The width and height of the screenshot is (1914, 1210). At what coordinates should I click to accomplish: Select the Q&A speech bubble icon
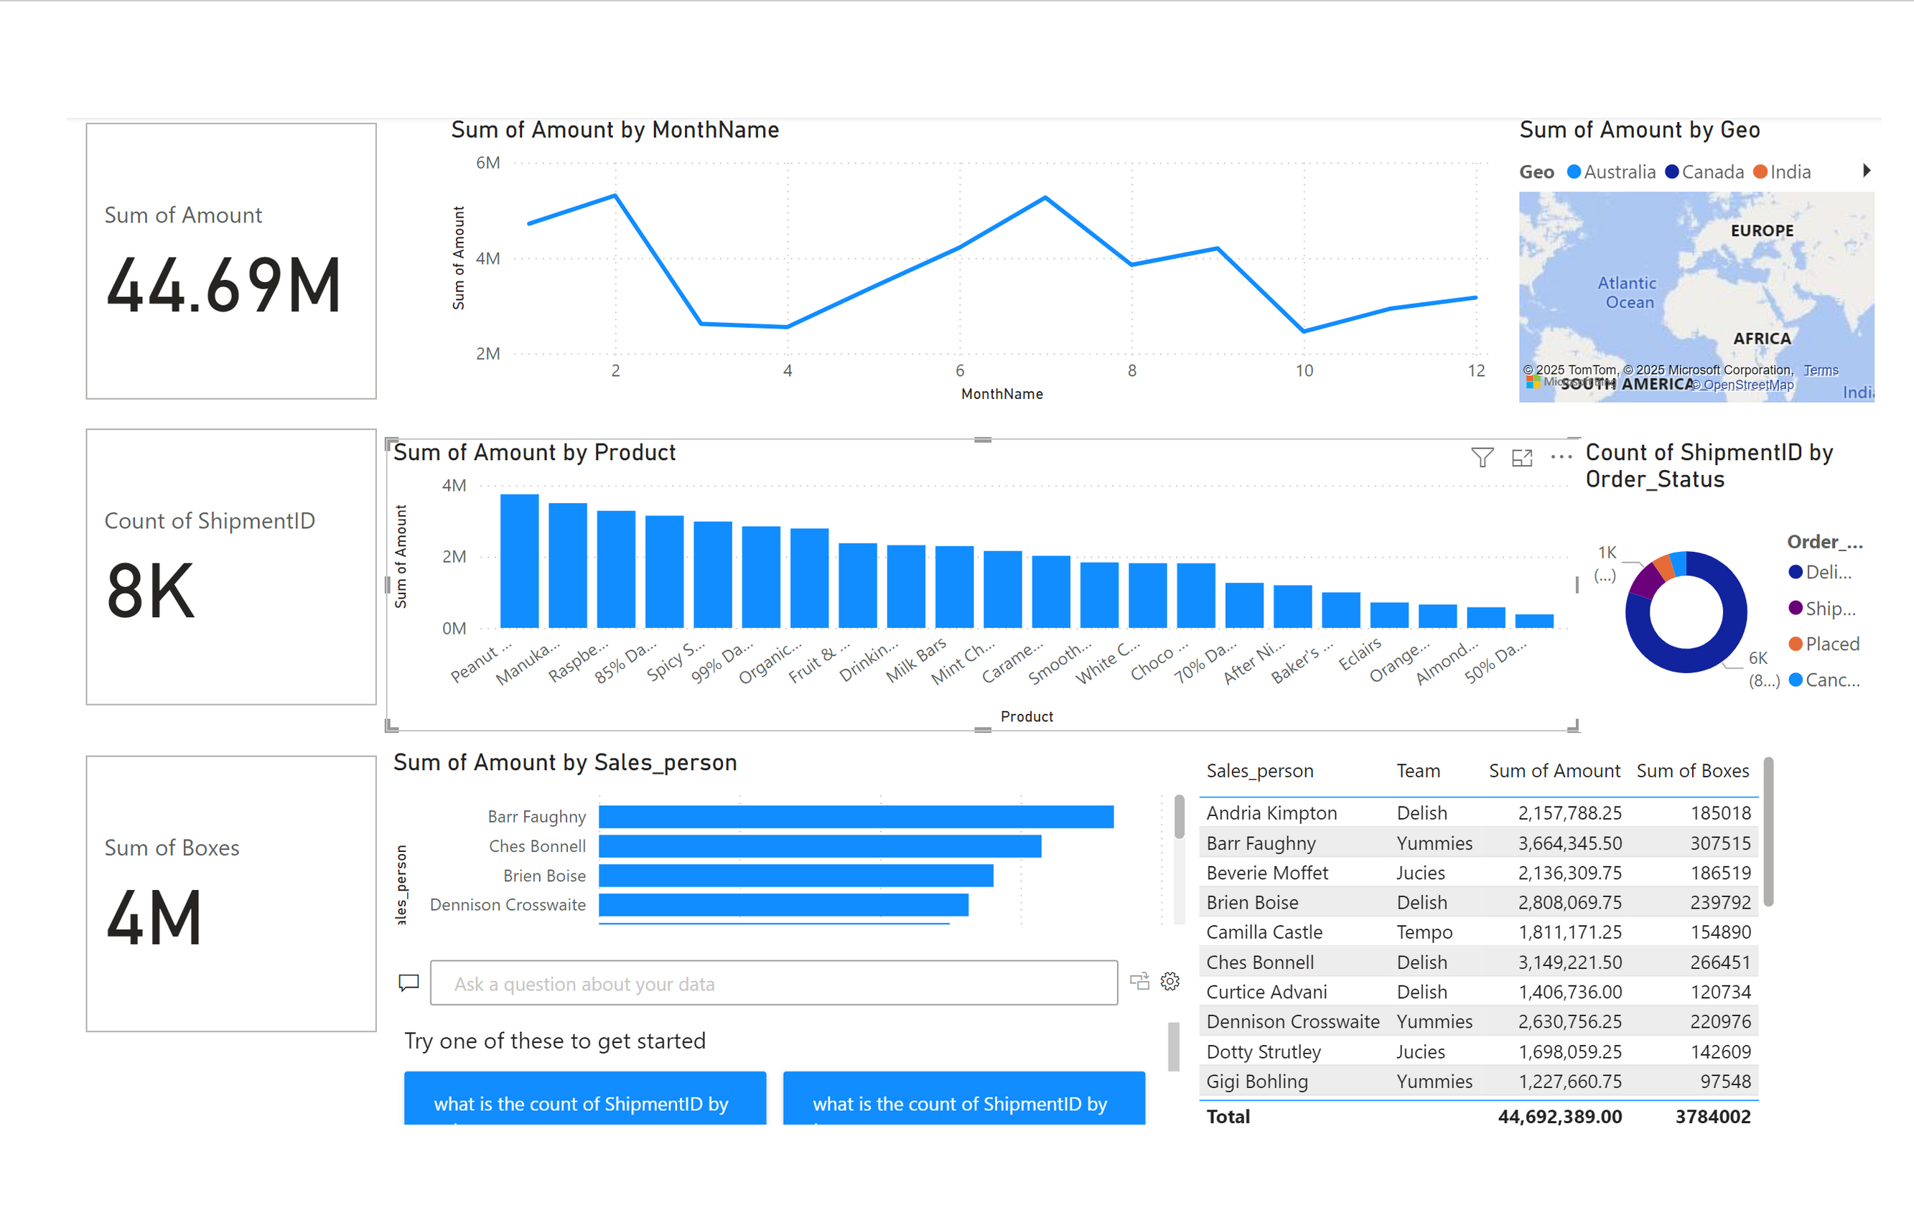pos(409,982)
